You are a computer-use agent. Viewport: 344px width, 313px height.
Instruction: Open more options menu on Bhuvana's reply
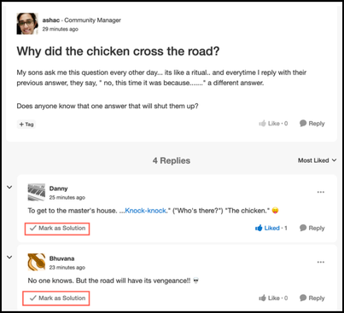(321, 262)
